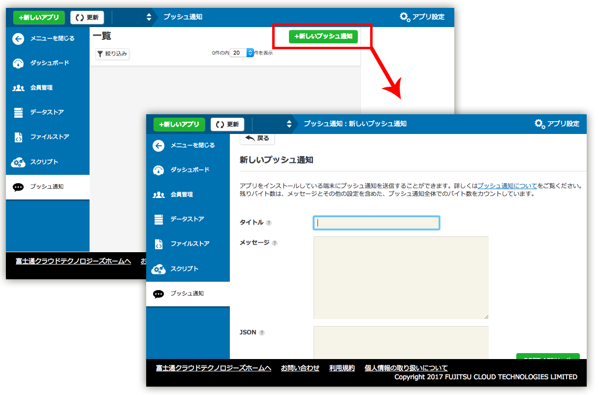Open 個人情報の取り扱いについて footer link
The image size is (599, 395).
tap(406, 368)
